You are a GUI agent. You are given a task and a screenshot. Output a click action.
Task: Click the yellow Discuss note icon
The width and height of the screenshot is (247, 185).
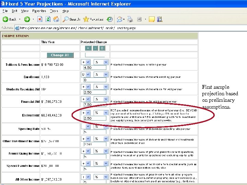152,19
